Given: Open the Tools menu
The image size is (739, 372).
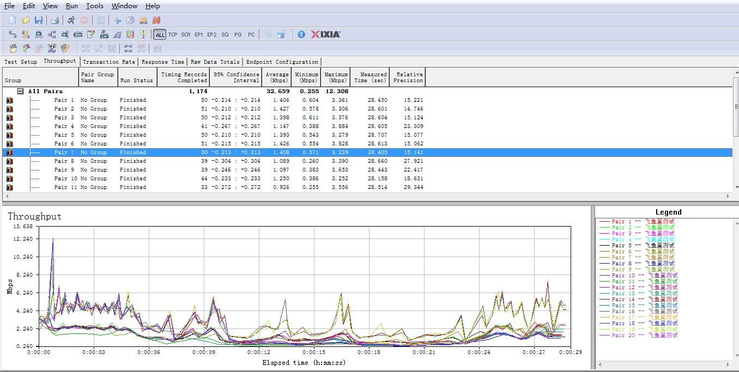Looking at the screenshot, I should (94, 6).
